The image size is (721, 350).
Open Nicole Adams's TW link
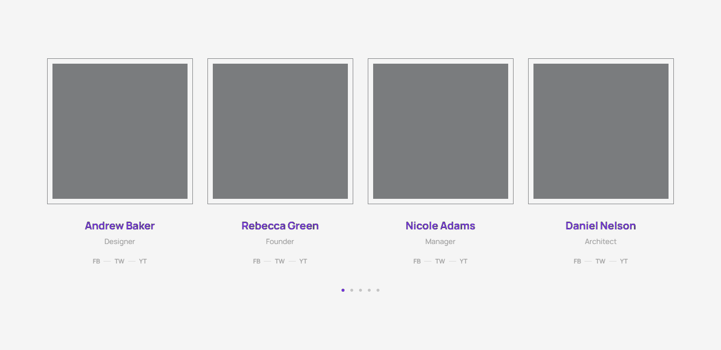440,262
